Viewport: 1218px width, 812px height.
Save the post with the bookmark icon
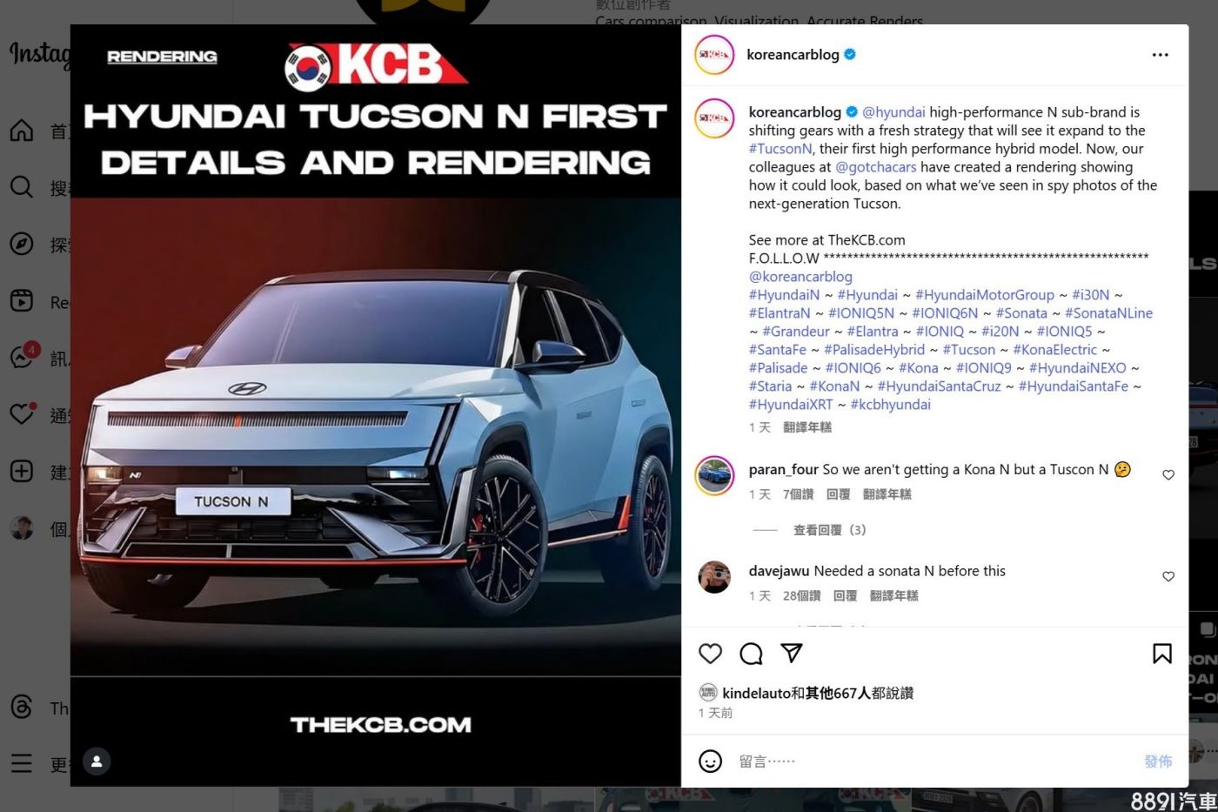pos(1162,654)
